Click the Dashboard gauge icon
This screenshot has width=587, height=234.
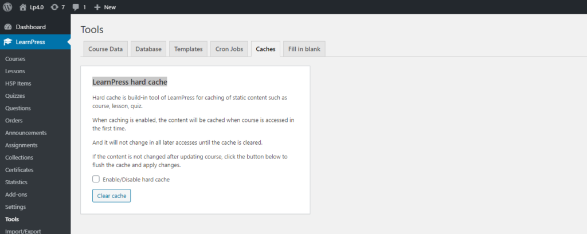point(8,27)
